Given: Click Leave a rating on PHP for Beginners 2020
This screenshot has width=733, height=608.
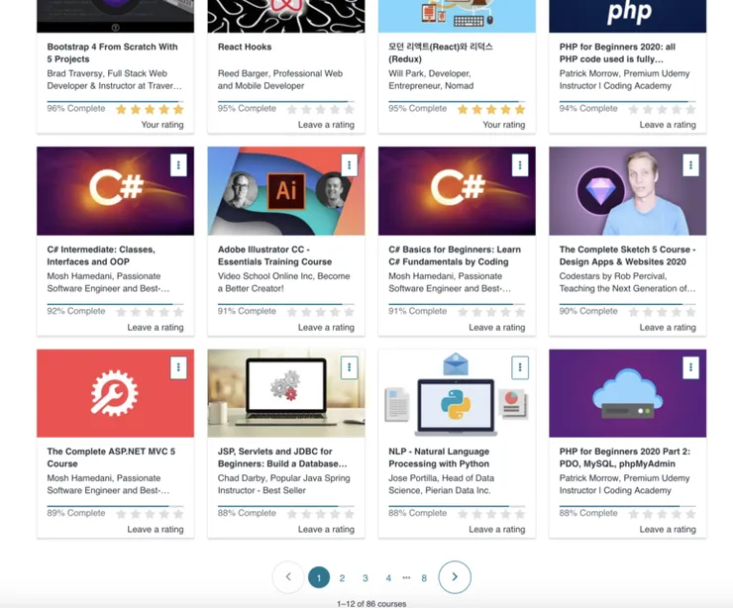Looking at the screenshot, I should [x=668, y=125].
